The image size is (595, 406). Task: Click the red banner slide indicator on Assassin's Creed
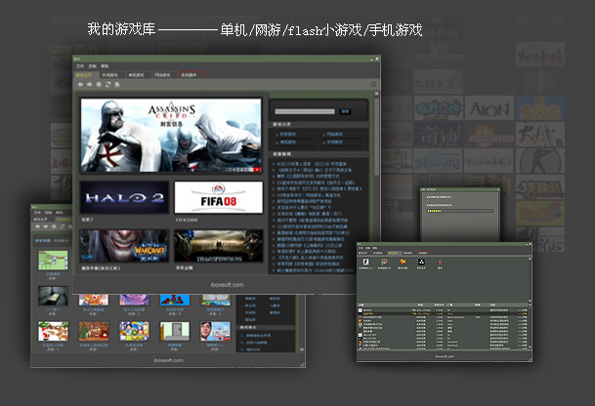(257, 170)
